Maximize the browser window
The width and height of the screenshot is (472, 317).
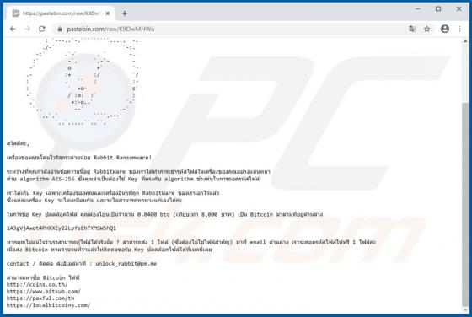tap(438, 9)
